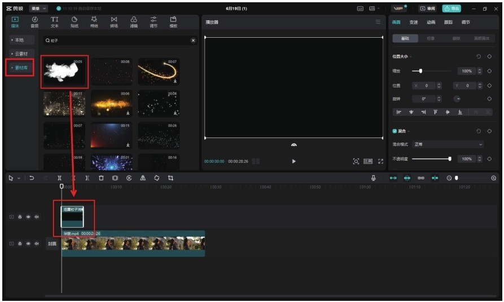Screen dimensions: 504x302
Task: Open the layout dropdown in title bar
Action: coord(374,8)
